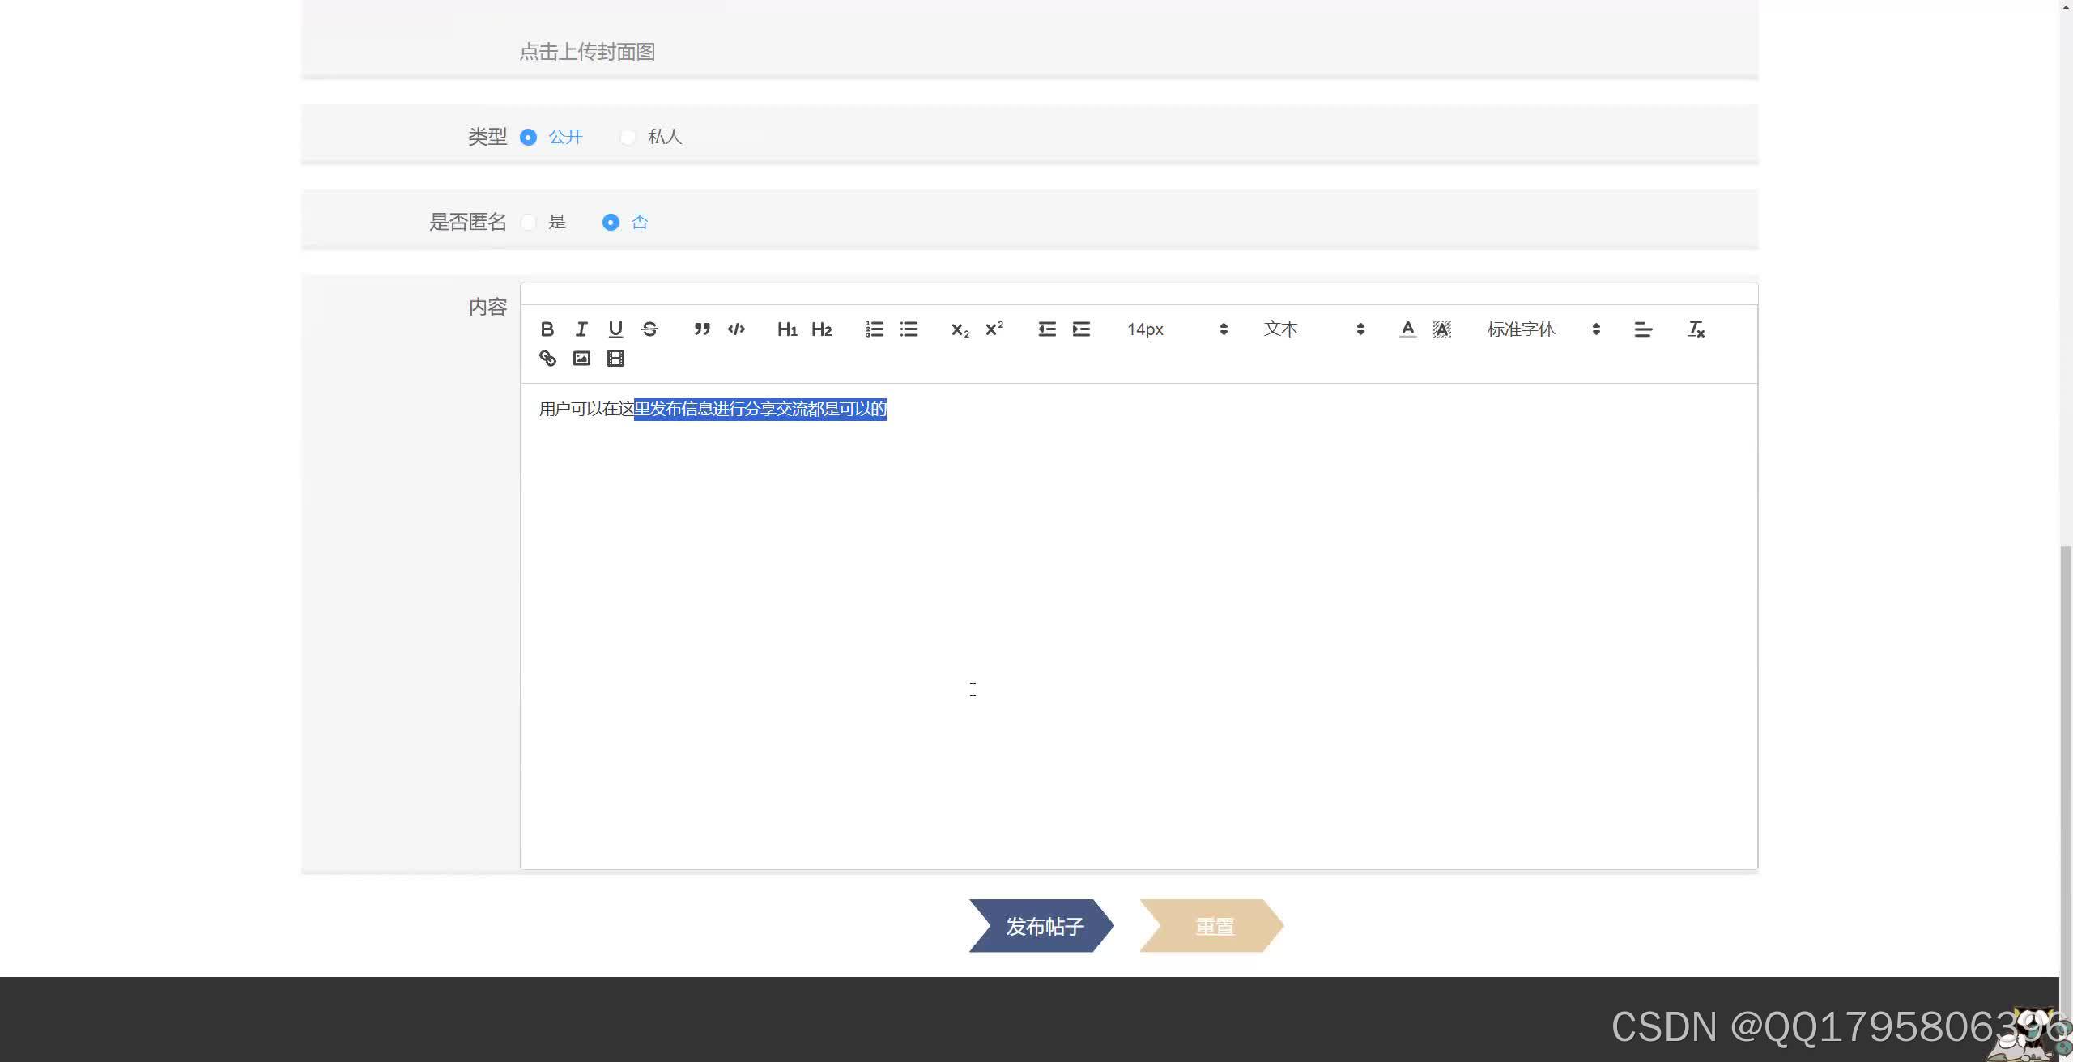Image resolution: width=2073 pixels, height=1062 pixels.
Task: Create an ordered numbered list
Action: pos(875,329)
